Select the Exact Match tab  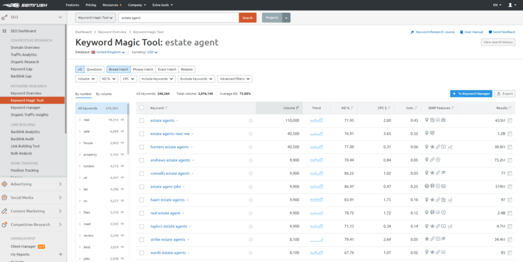[167, 70]
